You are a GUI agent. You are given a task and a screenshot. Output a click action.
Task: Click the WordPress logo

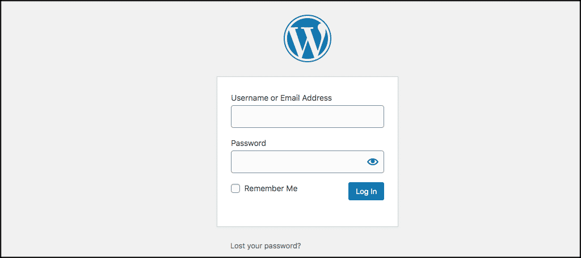[x=307, y=38]
